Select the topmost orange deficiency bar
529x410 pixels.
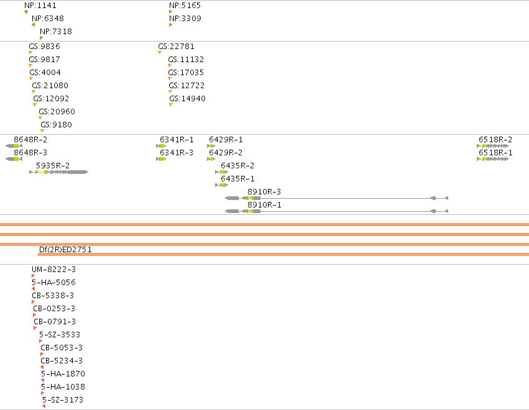265,224
